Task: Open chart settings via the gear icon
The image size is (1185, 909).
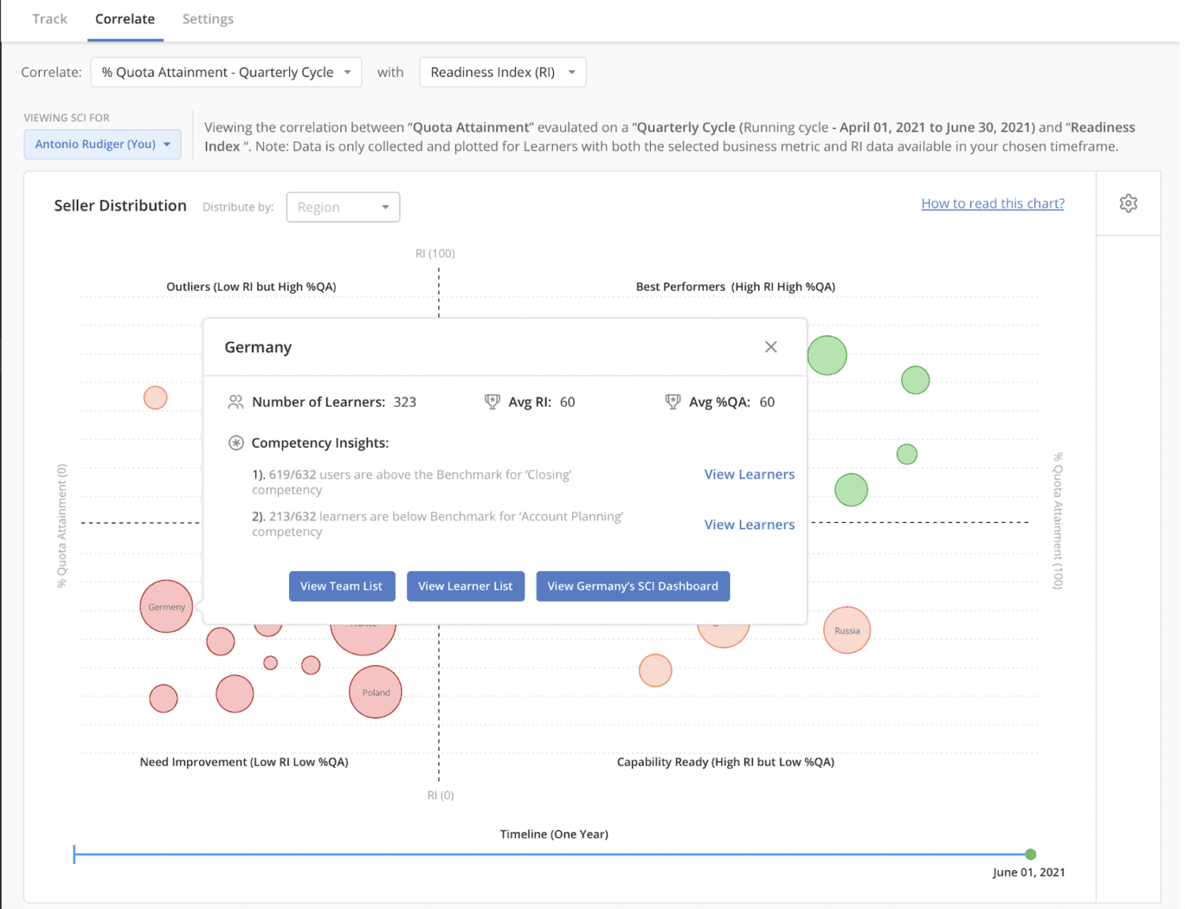Action: tap(1128, 203)
